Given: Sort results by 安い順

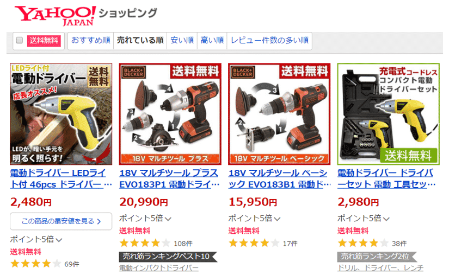Looking at the screenshot, I should 182,40.
